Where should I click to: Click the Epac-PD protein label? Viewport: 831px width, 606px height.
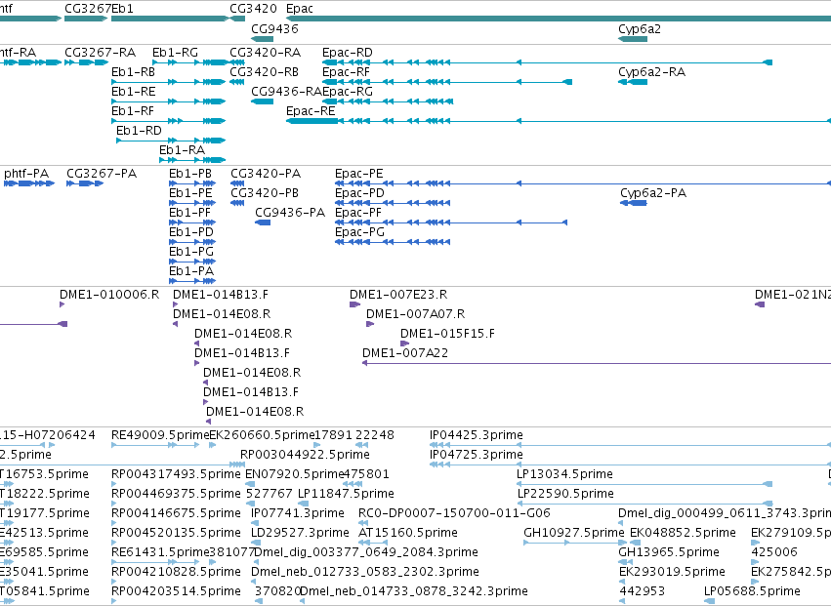pyautogui.click(x=359, y=193)
